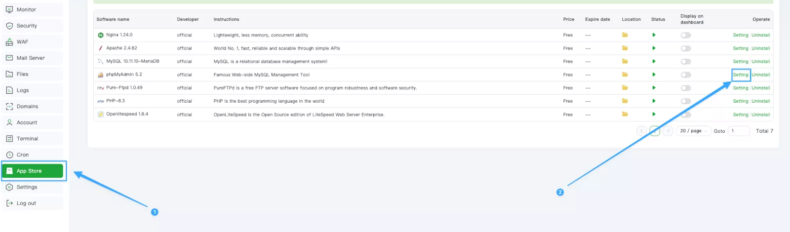Toggle Nginx display on dashboard
The width and height of the screenshot is (790, 232).
point(686,35)
